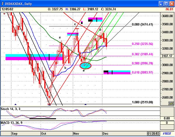
Task: Click the 'Stoch 14, 3, 3' indicator label
Action: (10, 109)
